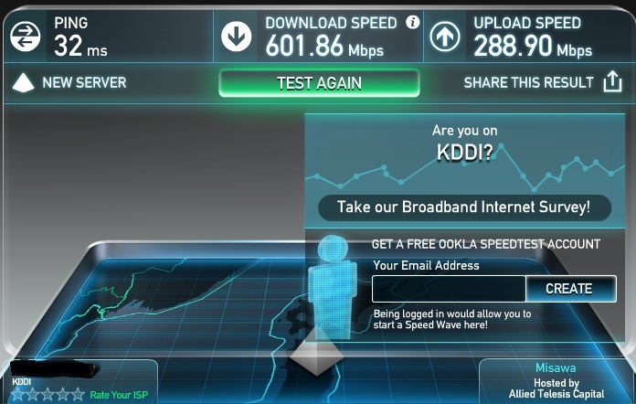
Task: Focus the Your Email Address field
Action: pos(449,289)
